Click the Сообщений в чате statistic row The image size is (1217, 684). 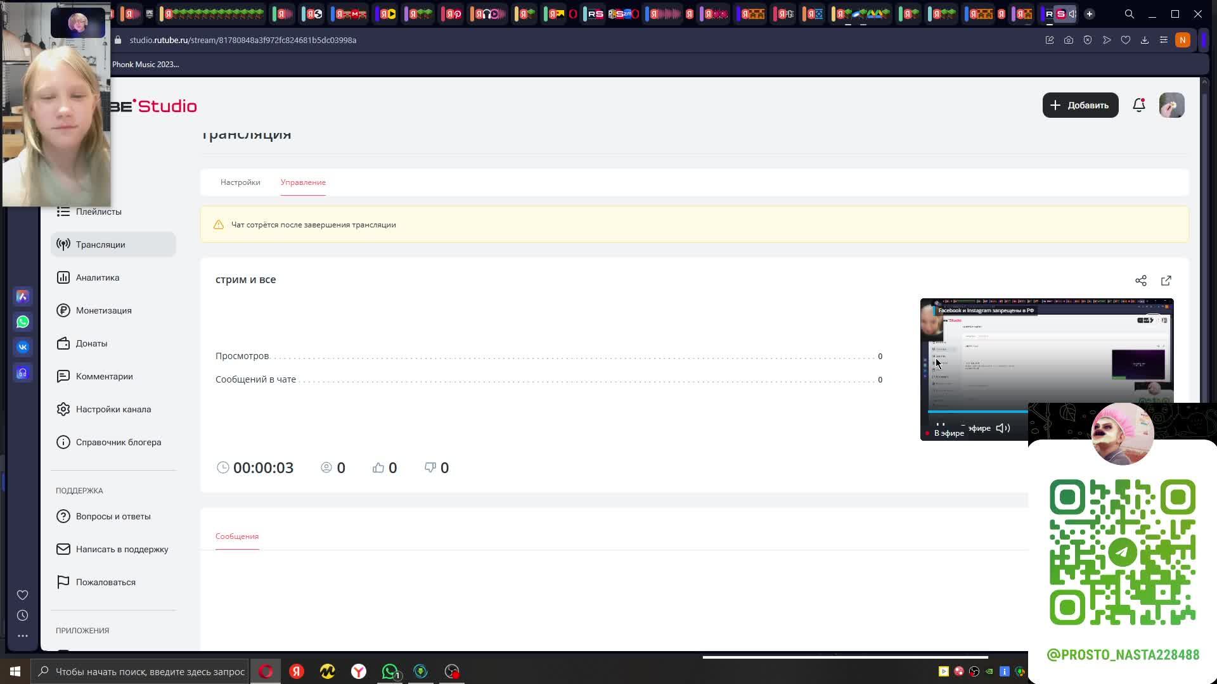(549, 379)
